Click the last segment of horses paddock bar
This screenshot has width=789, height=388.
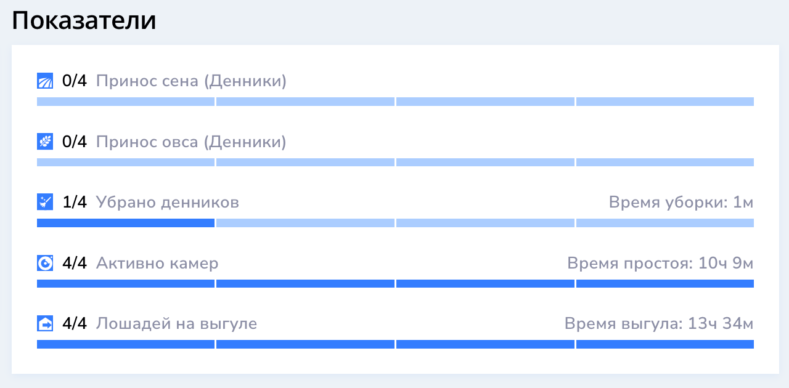pyautogui.click(x=665, y=344)
